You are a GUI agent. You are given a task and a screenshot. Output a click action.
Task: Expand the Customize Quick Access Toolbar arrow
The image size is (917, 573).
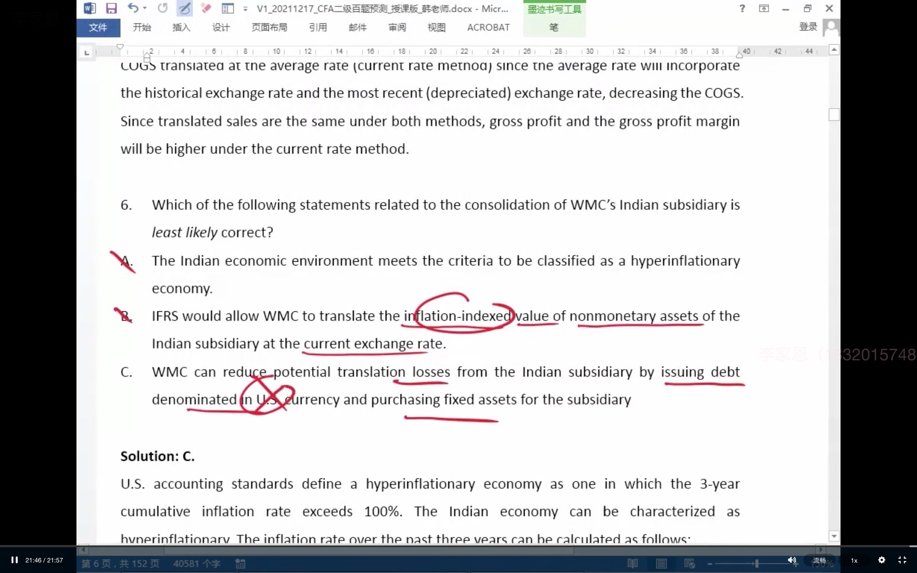click(245, 9)
